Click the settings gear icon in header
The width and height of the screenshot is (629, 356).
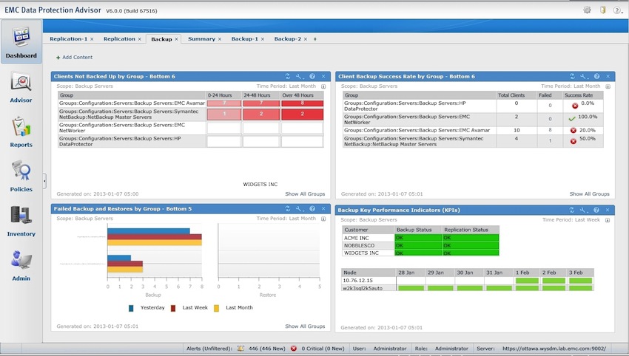pos(588,10)
